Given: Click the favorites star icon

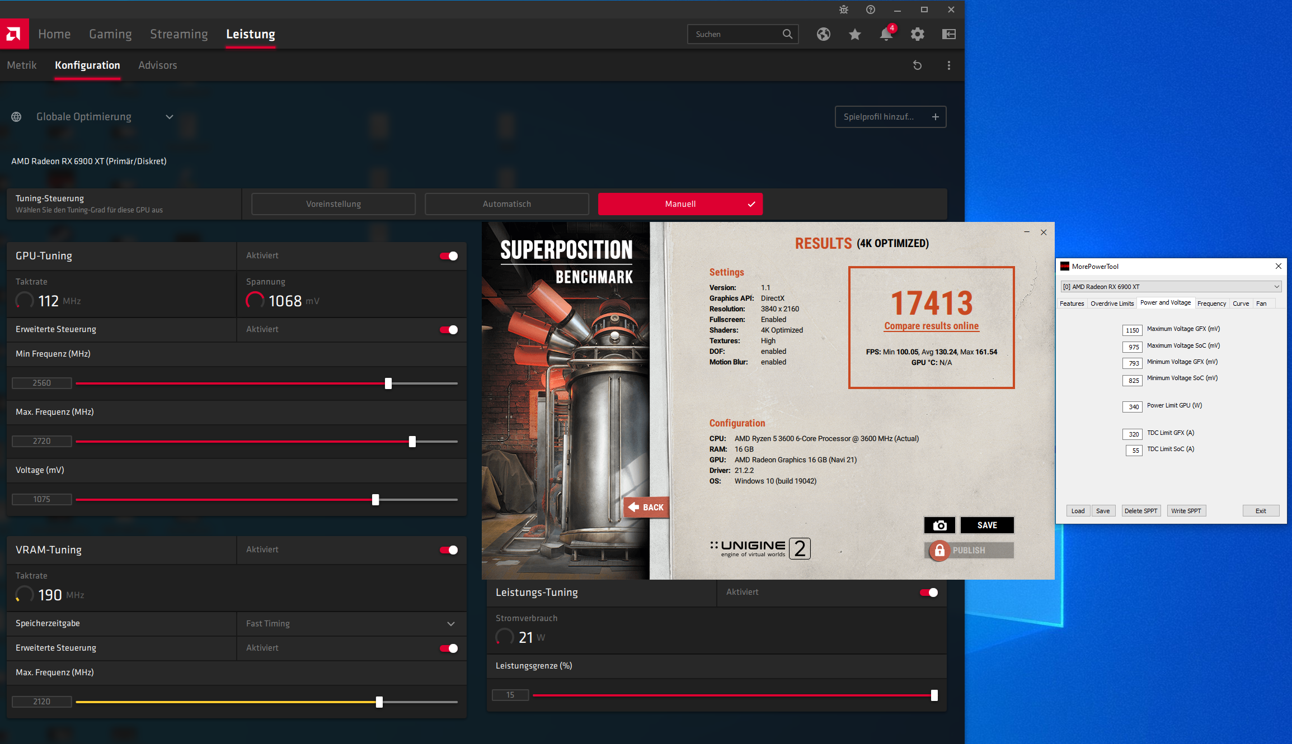Looking at the screenshot, I should [x=854, y=35].
